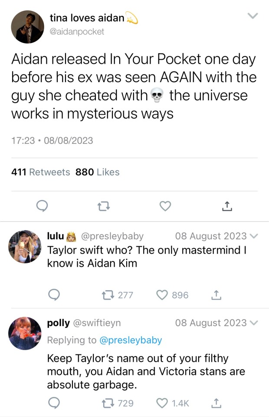Viewport: 269px width, 417px height.
Task: Retweet the main In Your Pocket tweet
Action: click(x=103, y=206)
